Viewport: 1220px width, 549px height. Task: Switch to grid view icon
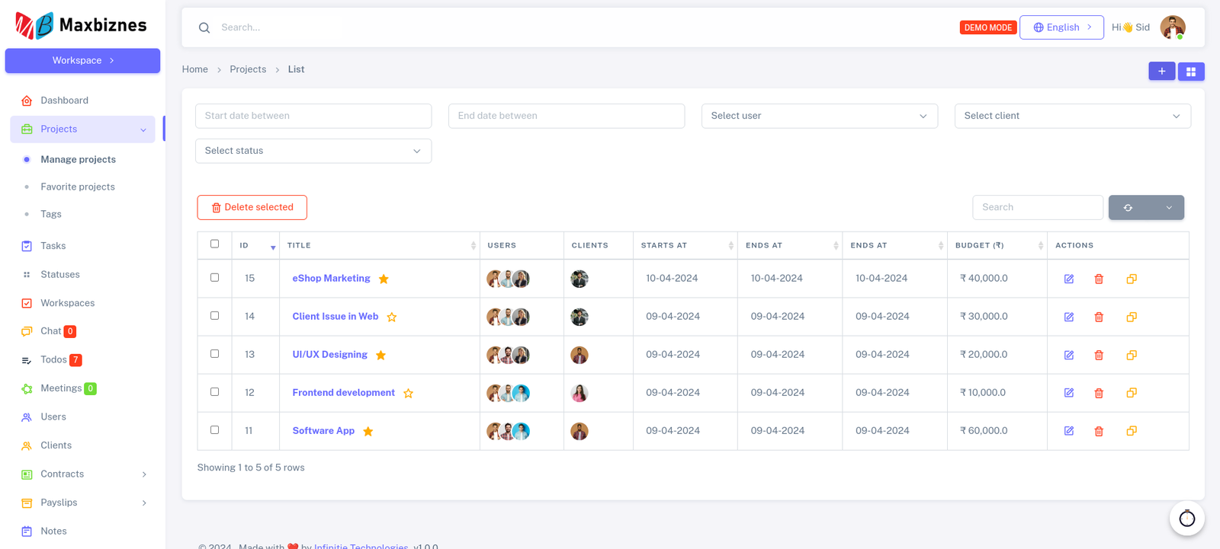(x=1190, y=71)
